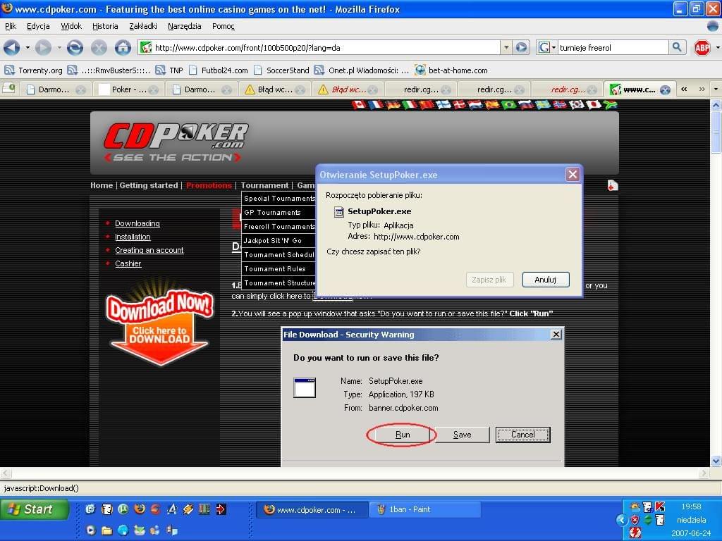Close the www.c... active tab
This screenshot has width=722, height=541.
(664, 89)
